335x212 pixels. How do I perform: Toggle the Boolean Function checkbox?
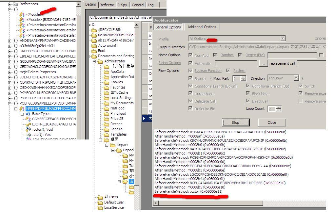(190, 71)
